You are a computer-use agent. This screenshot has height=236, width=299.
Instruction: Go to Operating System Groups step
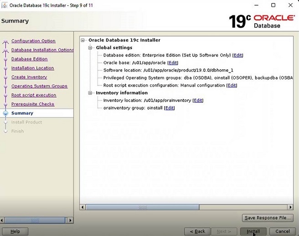tap(39, 86)
